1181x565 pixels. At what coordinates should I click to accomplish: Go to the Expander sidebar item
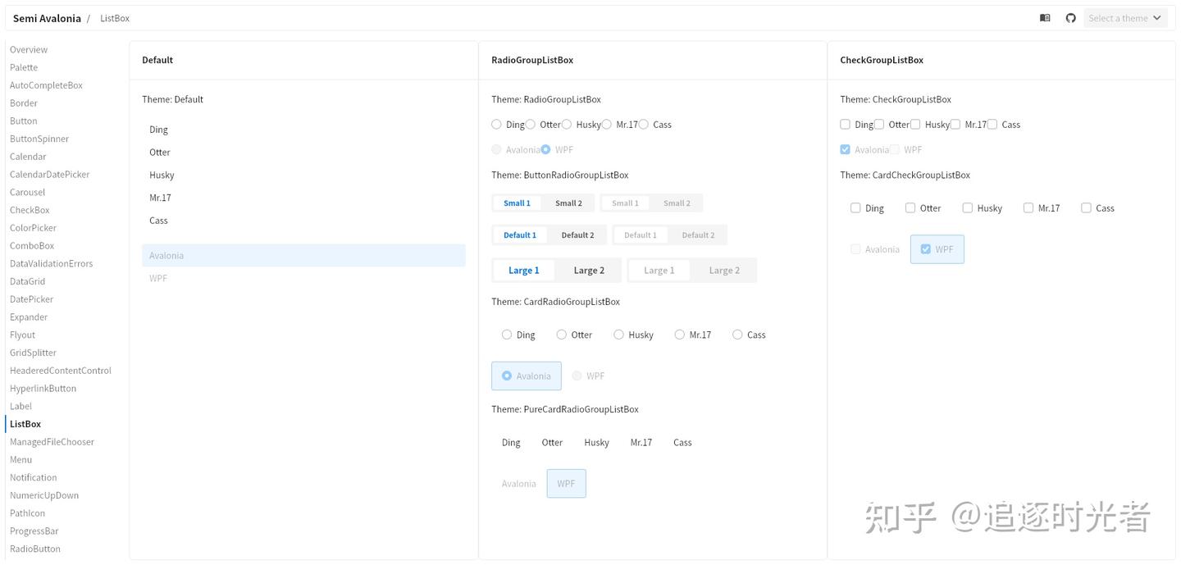(x=29, y=317)
